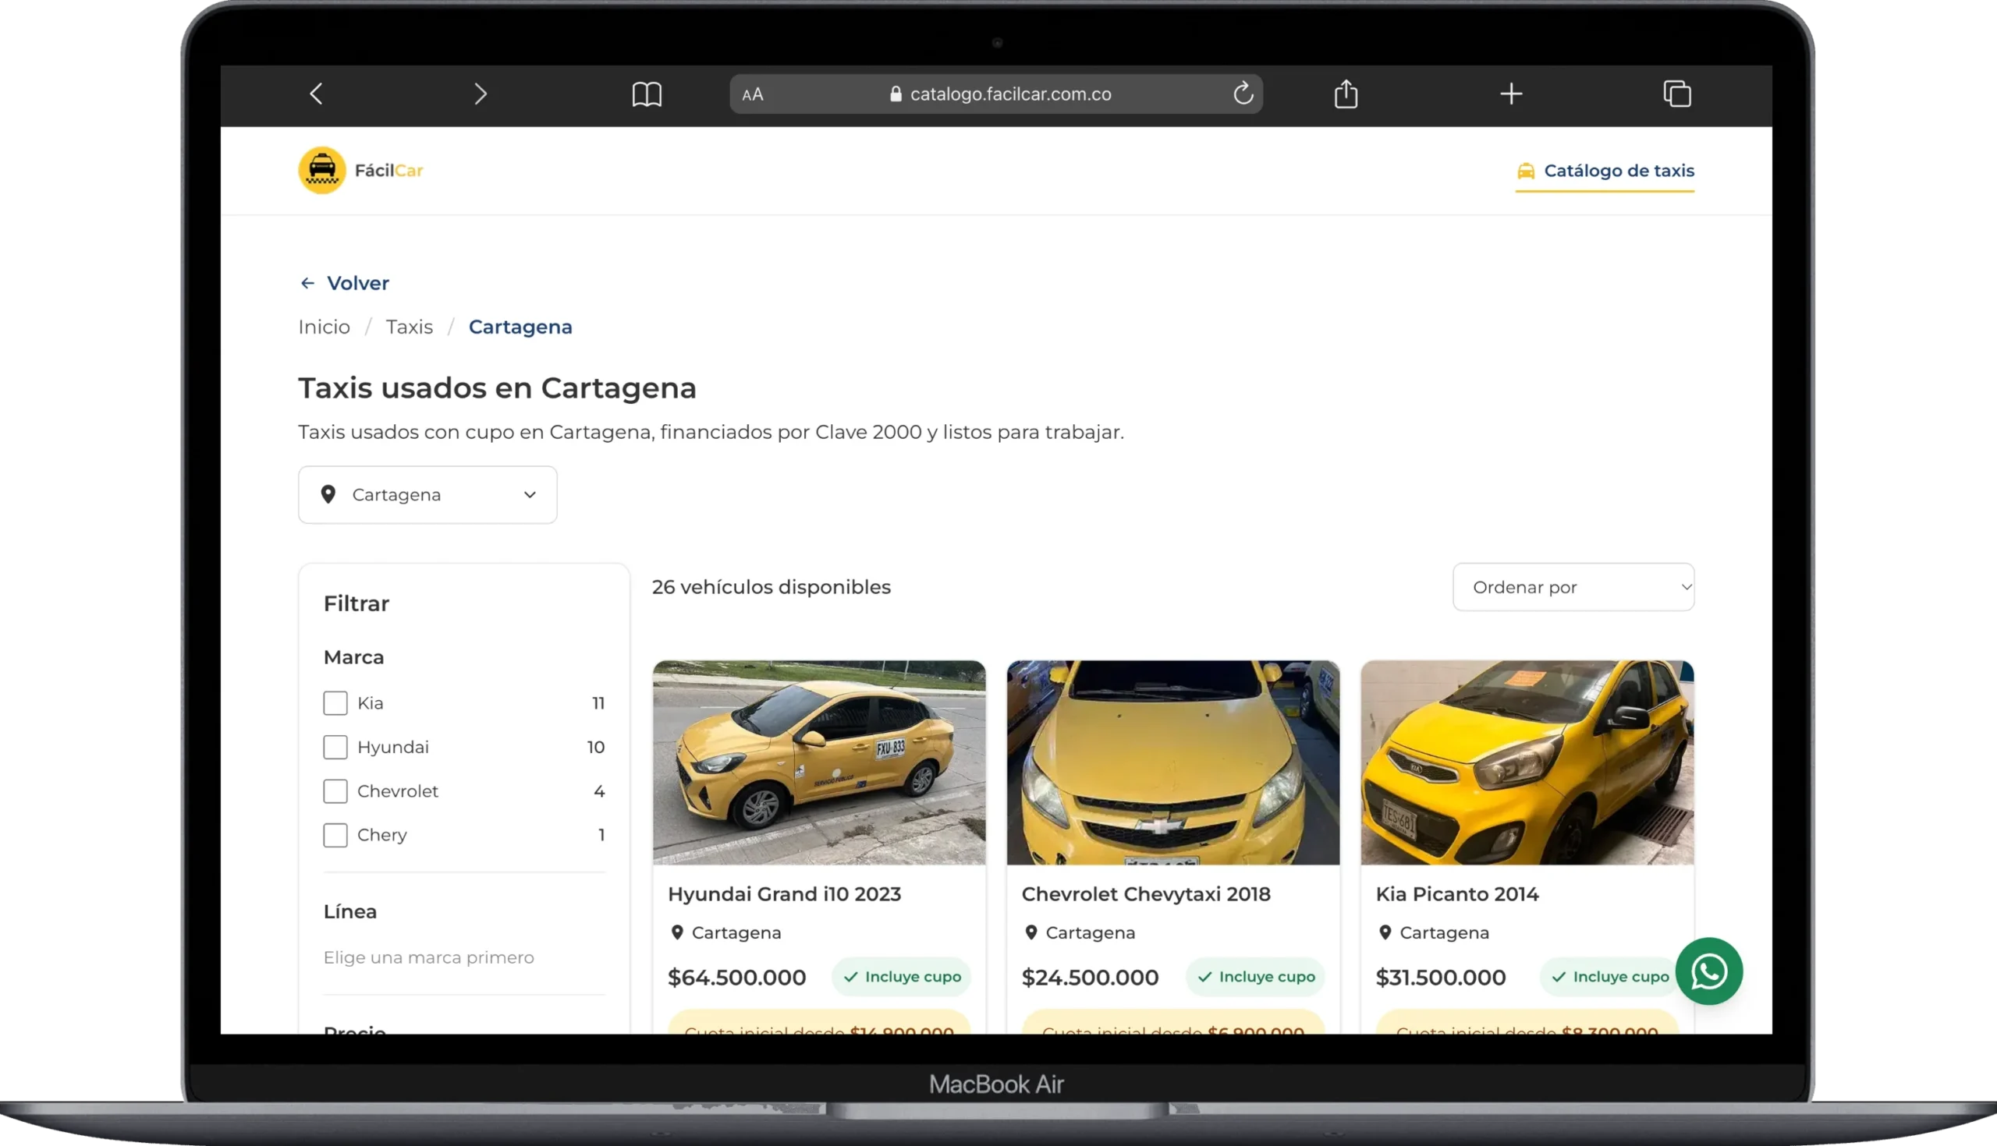
Task: Open the share sheet icon
Action: [1346, 93]
